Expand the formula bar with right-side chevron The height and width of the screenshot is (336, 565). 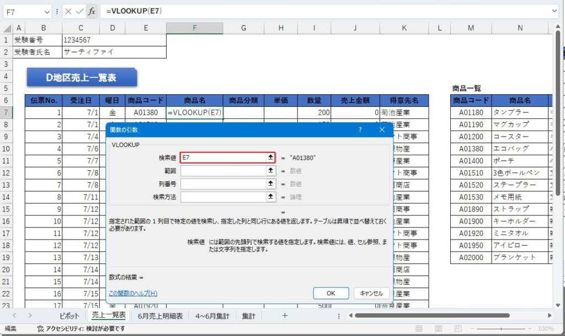coord(555,11)
